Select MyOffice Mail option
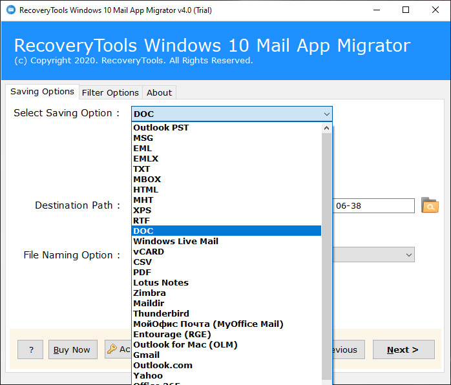Screen dimensions: 451x385 pos(226,324)
